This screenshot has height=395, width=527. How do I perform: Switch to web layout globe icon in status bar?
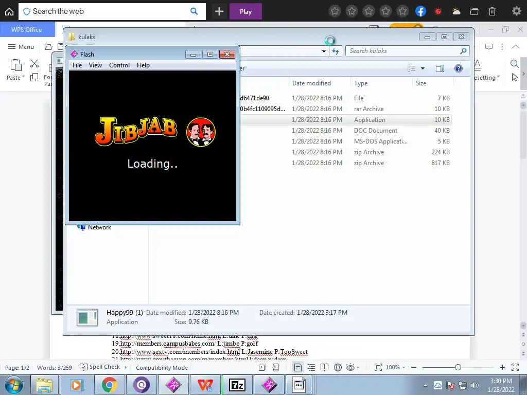coord(338,367)
